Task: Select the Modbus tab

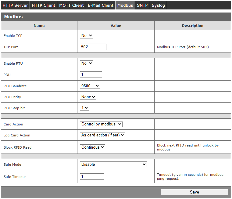Action: point(125,5)
